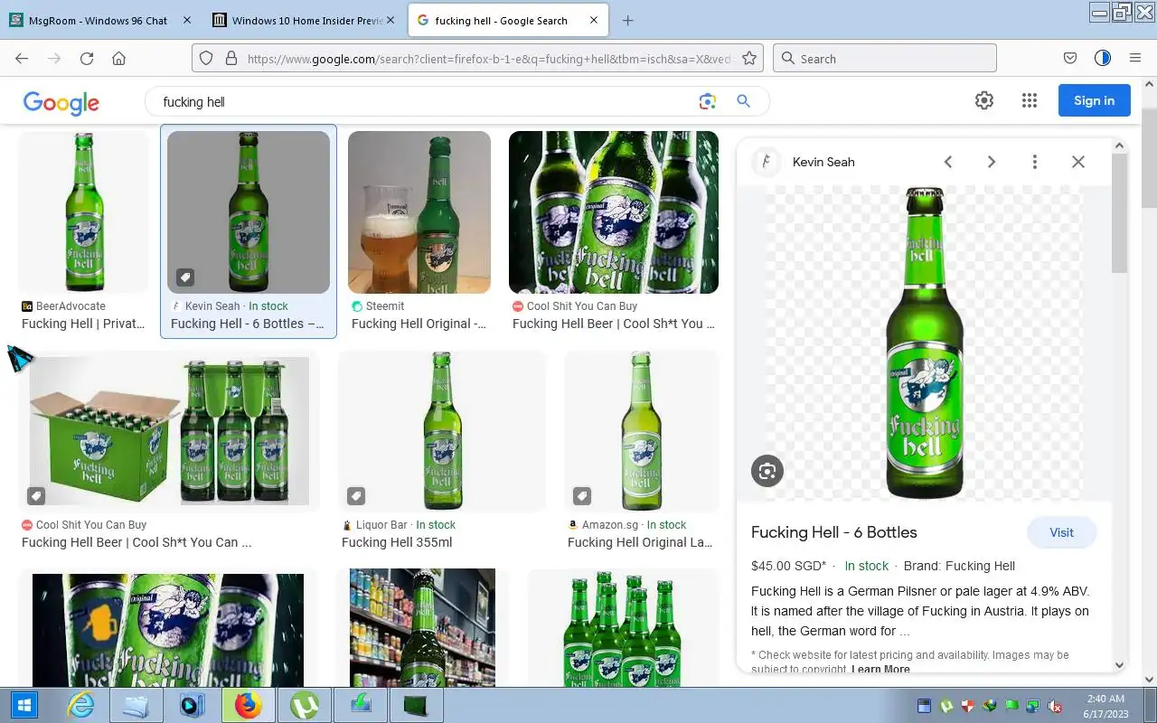
Task: Click into the Google search query field
Action: pos(425,102)
